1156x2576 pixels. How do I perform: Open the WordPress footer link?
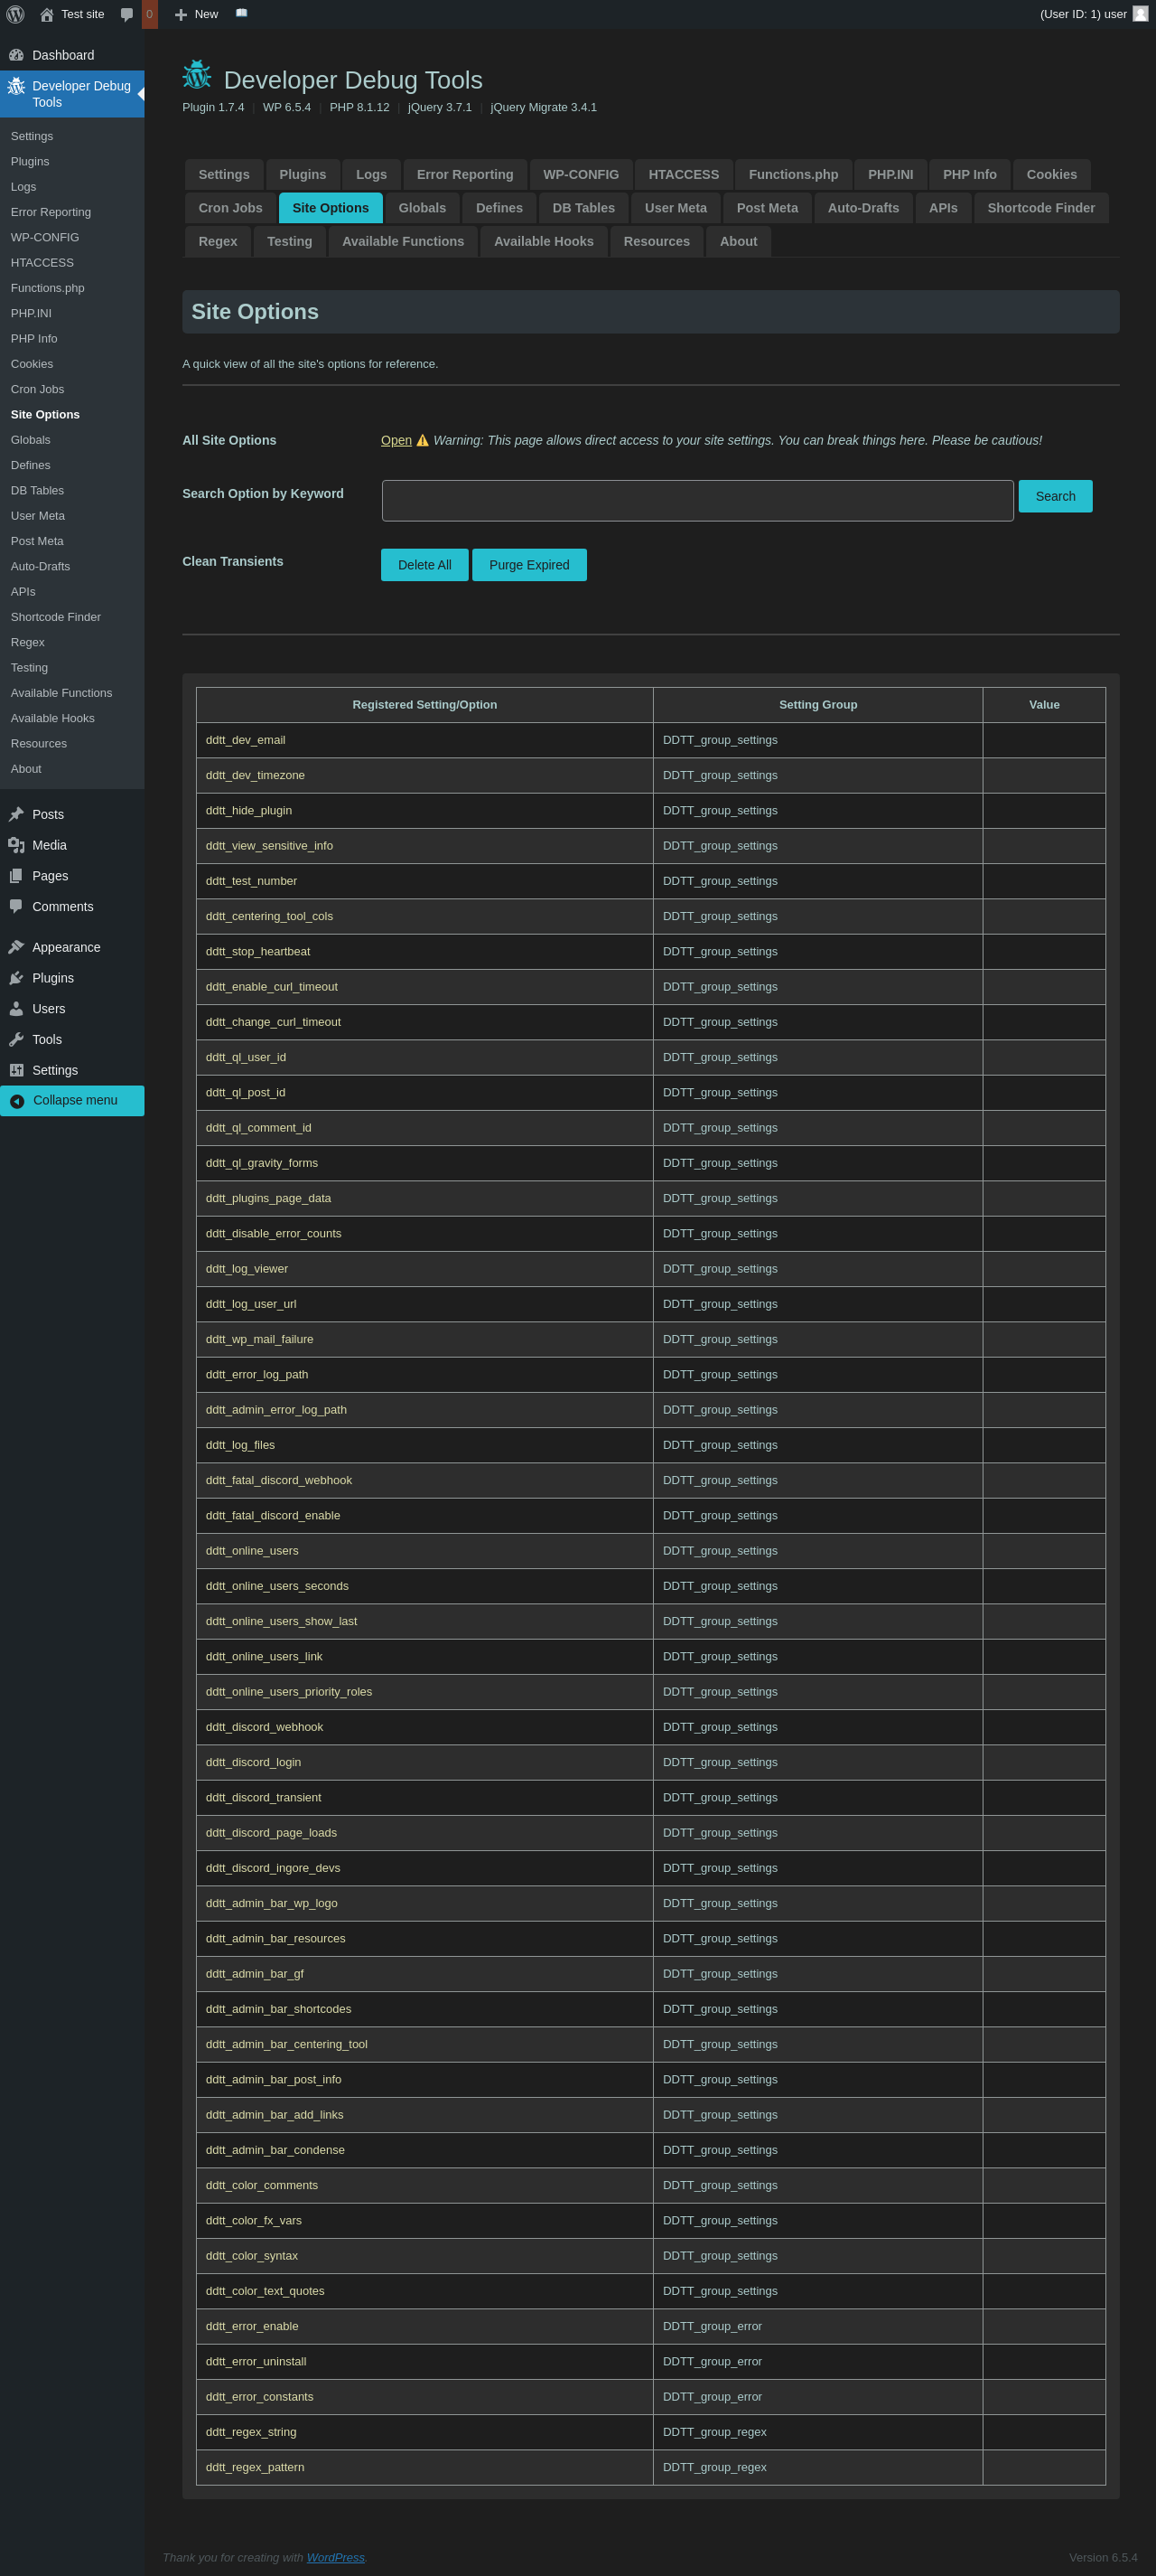coord(335,2557)
